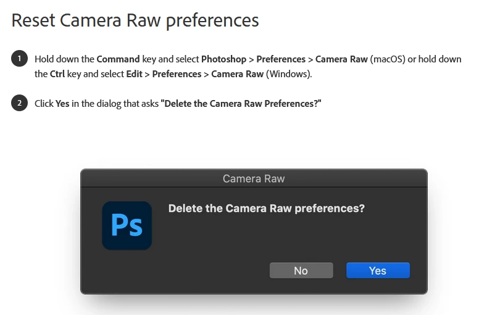Viewport: 479px width, 315px height.
Task: Click Yes to delete Camera Raw preferences
Action: tap(378, 271)
